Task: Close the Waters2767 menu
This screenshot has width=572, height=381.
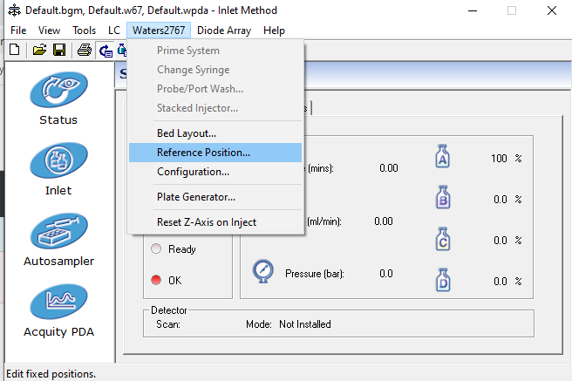Action: [x=159, y=31]
